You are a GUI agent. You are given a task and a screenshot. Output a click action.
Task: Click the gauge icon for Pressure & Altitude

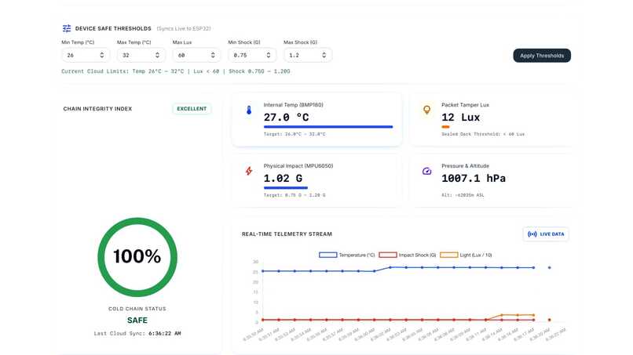[x=426, y=171]
